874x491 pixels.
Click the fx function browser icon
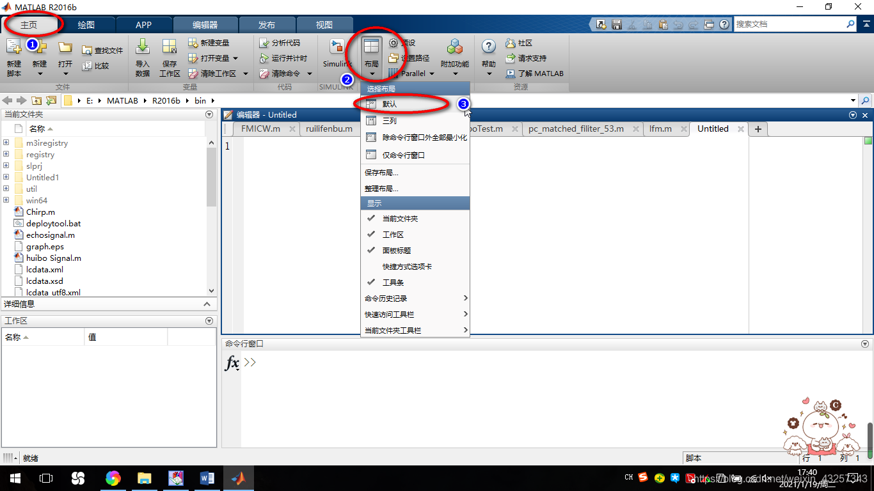[232, 364]
